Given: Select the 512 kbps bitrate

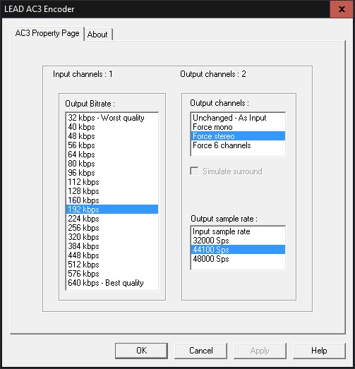Looking at the screenshot, I should [112, 265].
